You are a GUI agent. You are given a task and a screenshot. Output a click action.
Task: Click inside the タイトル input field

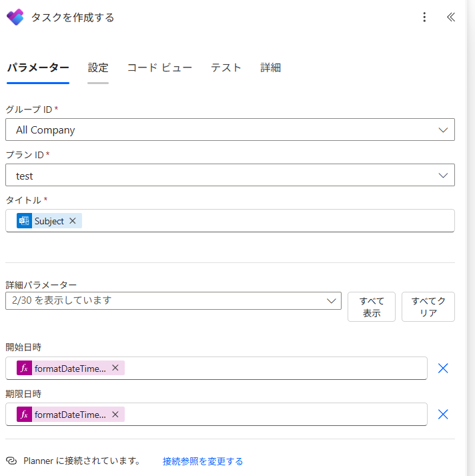tap(230, 221)
